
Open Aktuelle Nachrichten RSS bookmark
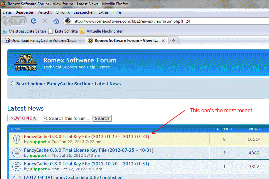click(102, 31)
